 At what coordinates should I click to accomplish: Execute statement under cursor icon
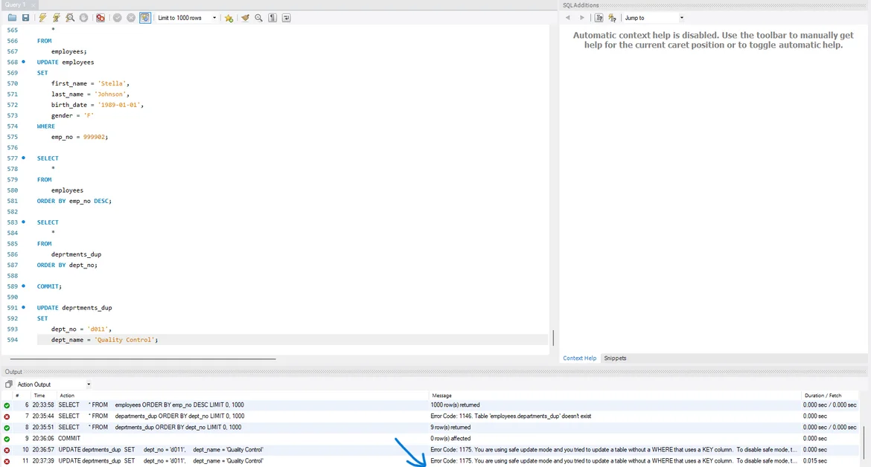pyautogui.click(x=56, y=18)
